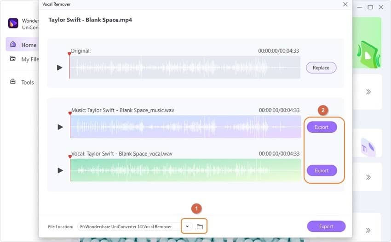Seek within the Music waveform
The height and width of the screenshot is (242, 391).
click(x=185, y=127)
